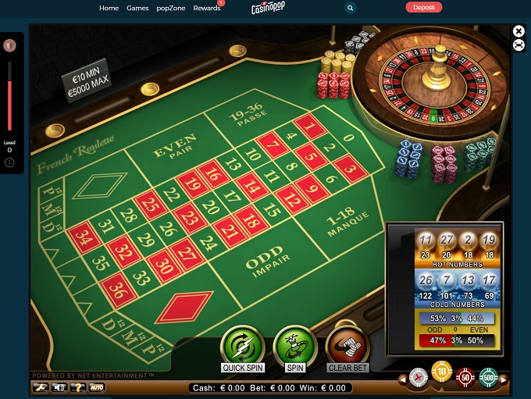Open the help question mark icon
This screenshot has width=531, height=399.
78,387
